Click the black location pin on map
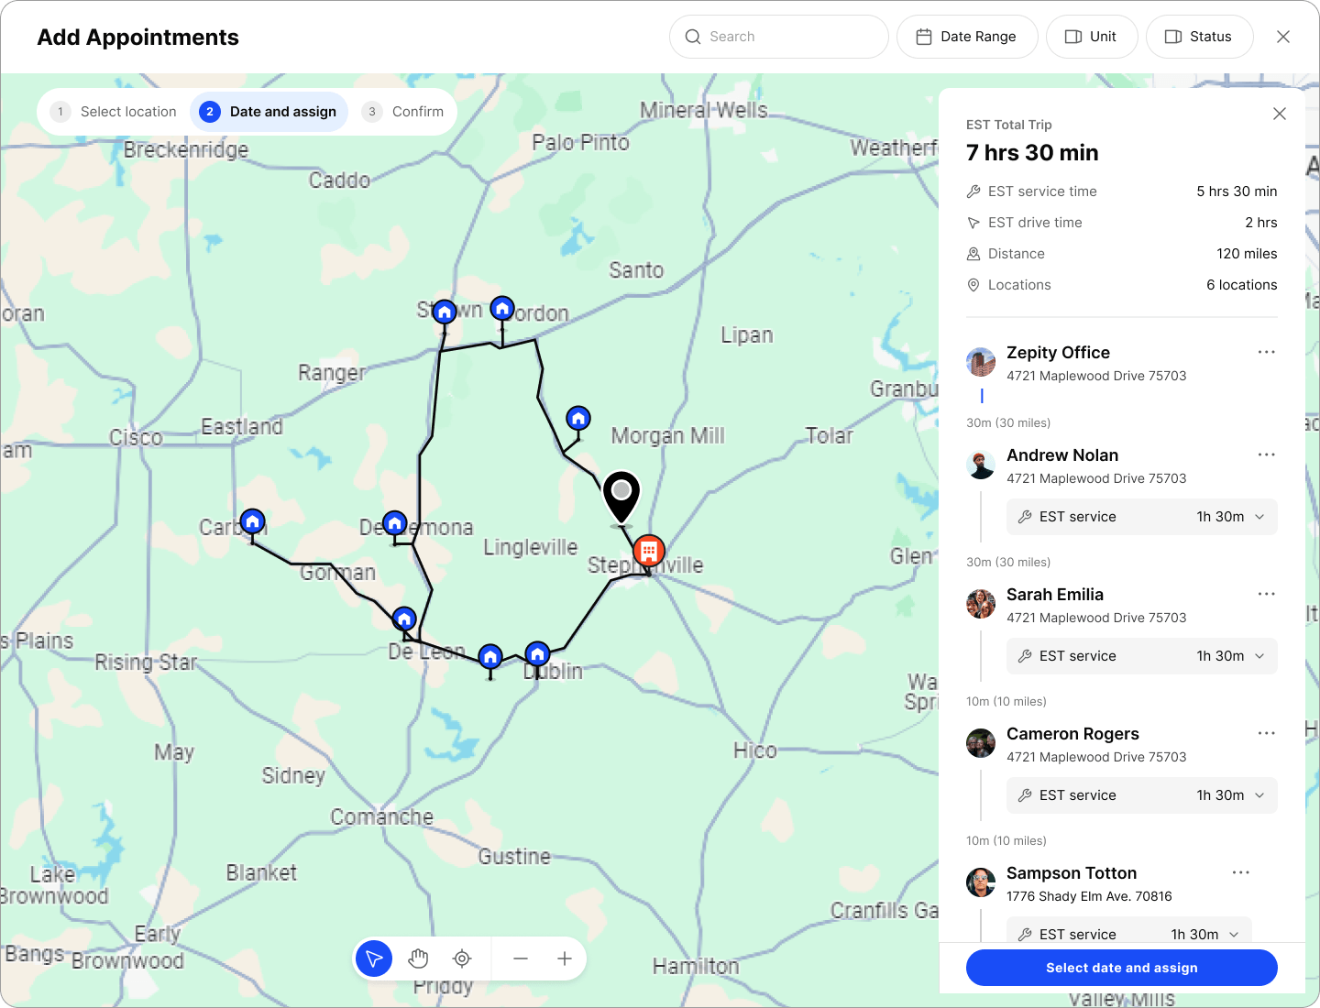Screen dimensions: 1320x1008 pos(621,495)
